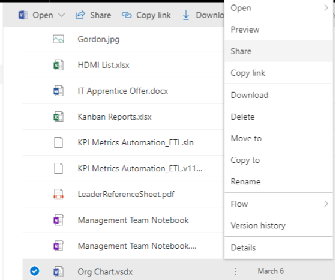Choose Delete in the context menu
335x280 pixels.
(x=278, y=117)
